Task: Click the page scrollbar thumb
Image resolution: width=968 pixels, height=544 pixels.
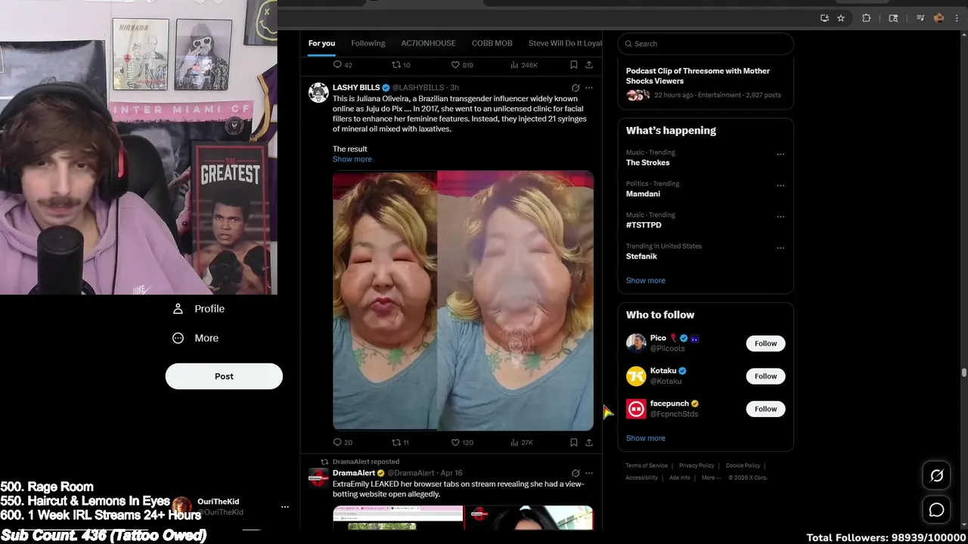Action: click(963, 372)
